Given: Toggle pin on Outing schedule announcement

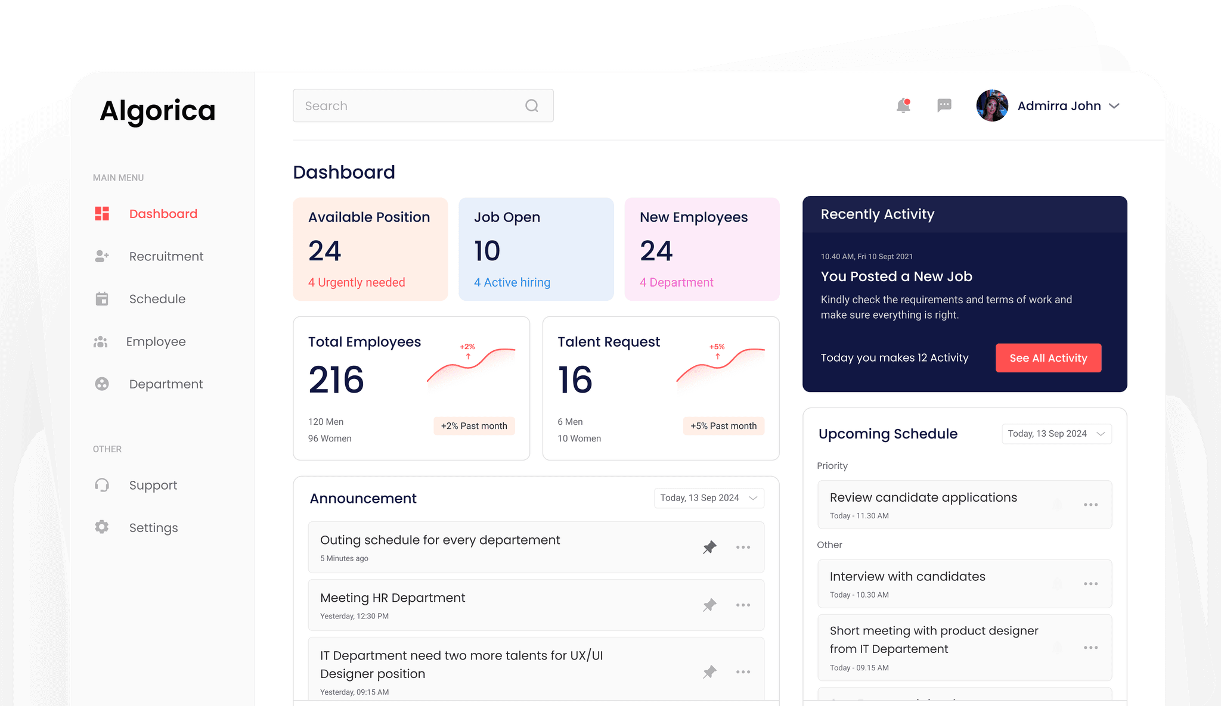Looking at the screenshot, I should [x=711, y=547].
